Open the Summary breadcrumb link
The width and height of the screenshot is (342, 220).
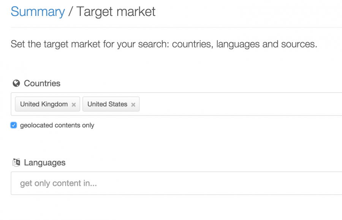point(38,11)
